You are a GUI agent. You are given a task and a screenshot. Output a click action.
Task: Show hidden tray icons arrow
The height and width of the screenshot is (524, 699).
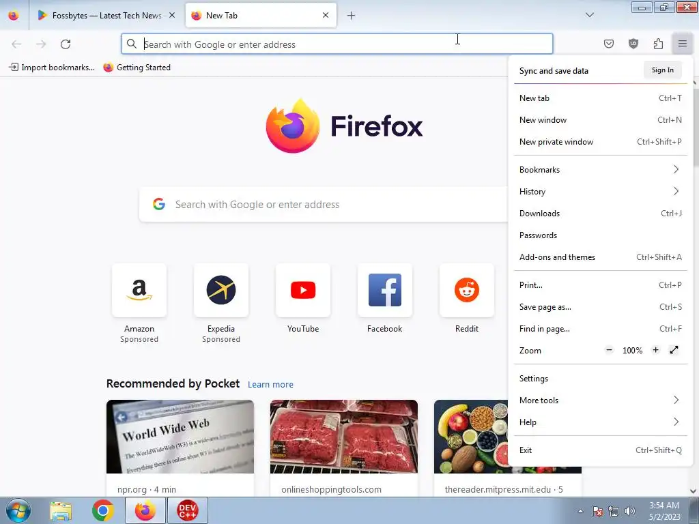coord(580,511)
